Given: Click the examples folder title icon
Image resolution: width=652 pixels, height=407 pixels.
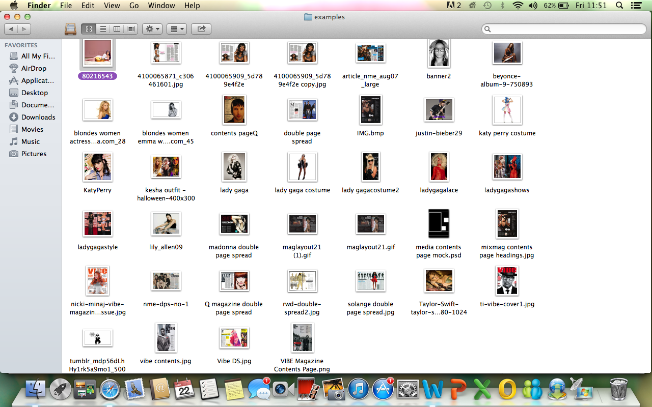Looking at the screenshot, I should 308,17.
